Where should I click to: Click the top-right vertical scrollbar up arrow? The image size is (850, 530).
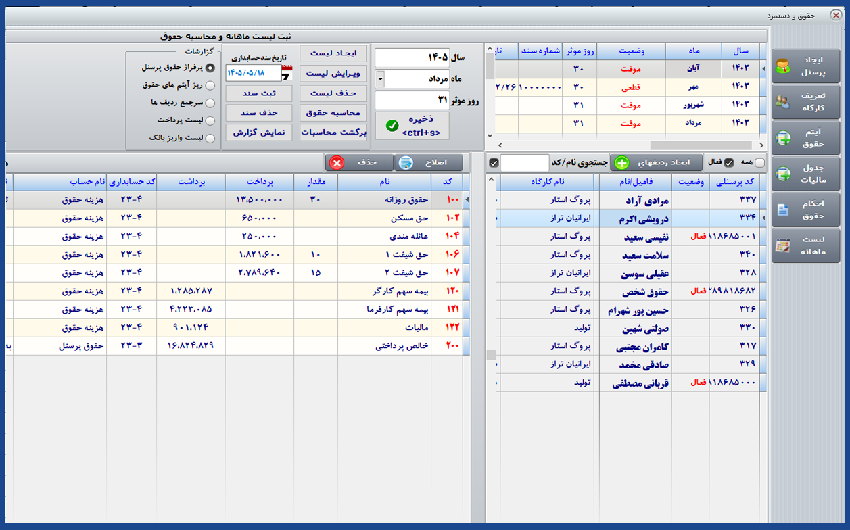490,49
